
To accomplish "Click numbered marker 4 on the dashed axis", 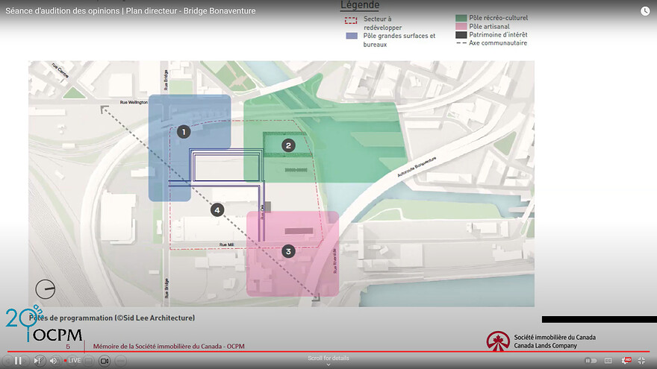I will (x=217, y=210).
